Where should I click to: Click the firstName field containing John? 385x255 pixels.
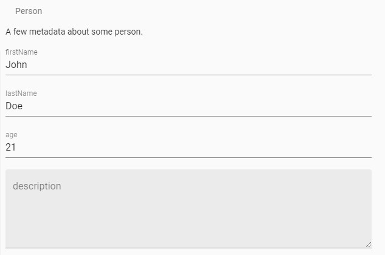[x=182, y=64]
